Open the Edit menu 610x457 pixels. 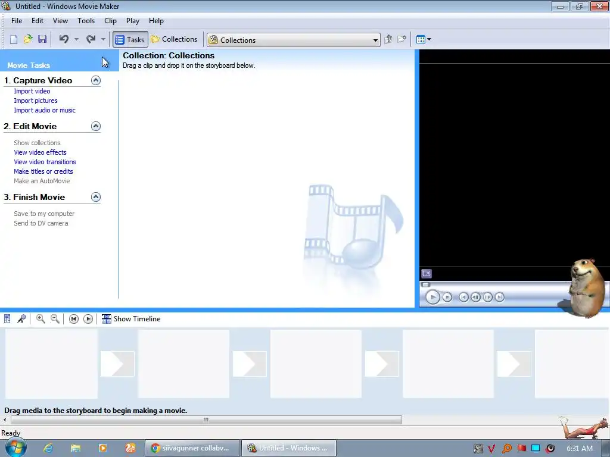38,21
